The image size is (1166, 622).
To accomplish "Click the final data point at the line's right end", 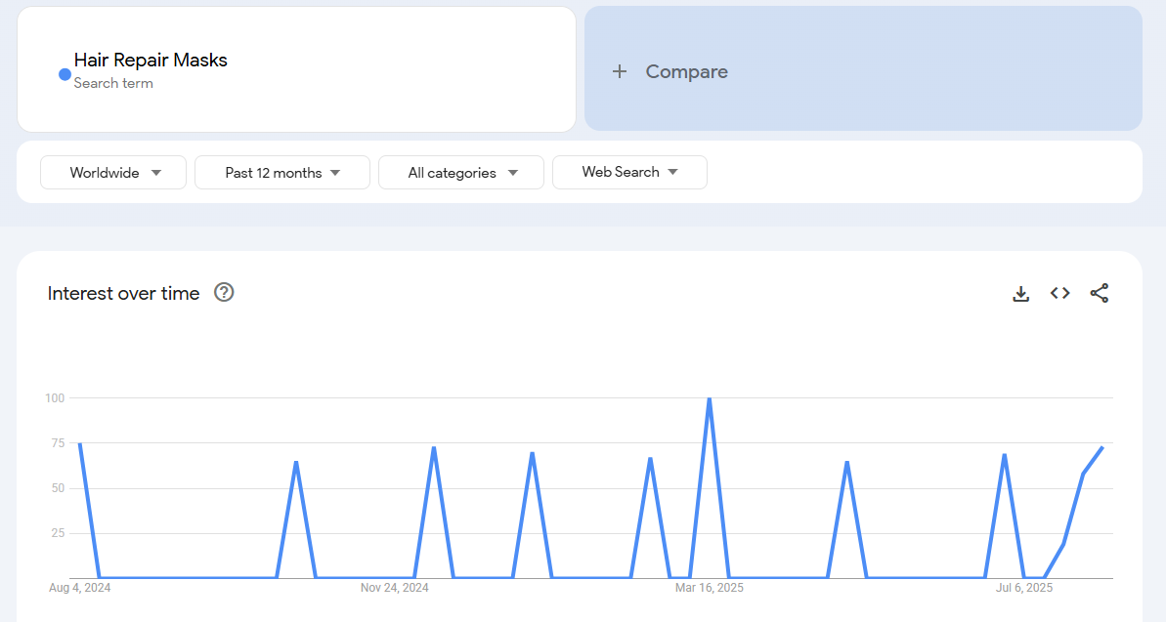I will pyautogui.click(x=1102, y=447).
